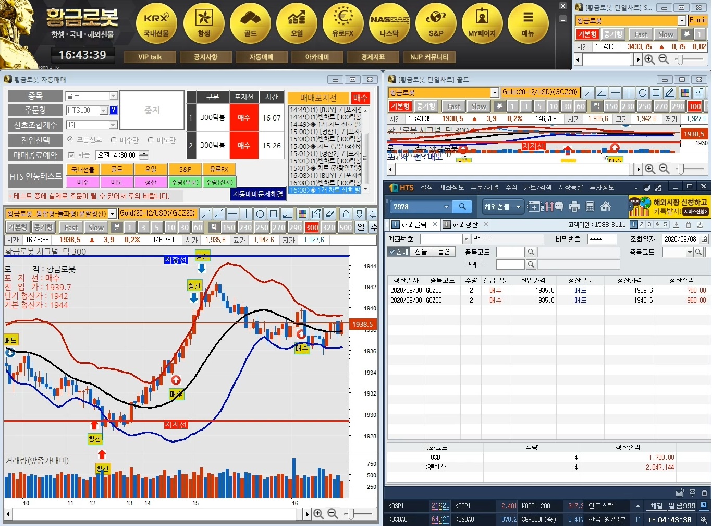The height and width of the screenshot is (526, 712).
Task: Open 주문/체결 menu in HTS
Action: pos(485,188)
